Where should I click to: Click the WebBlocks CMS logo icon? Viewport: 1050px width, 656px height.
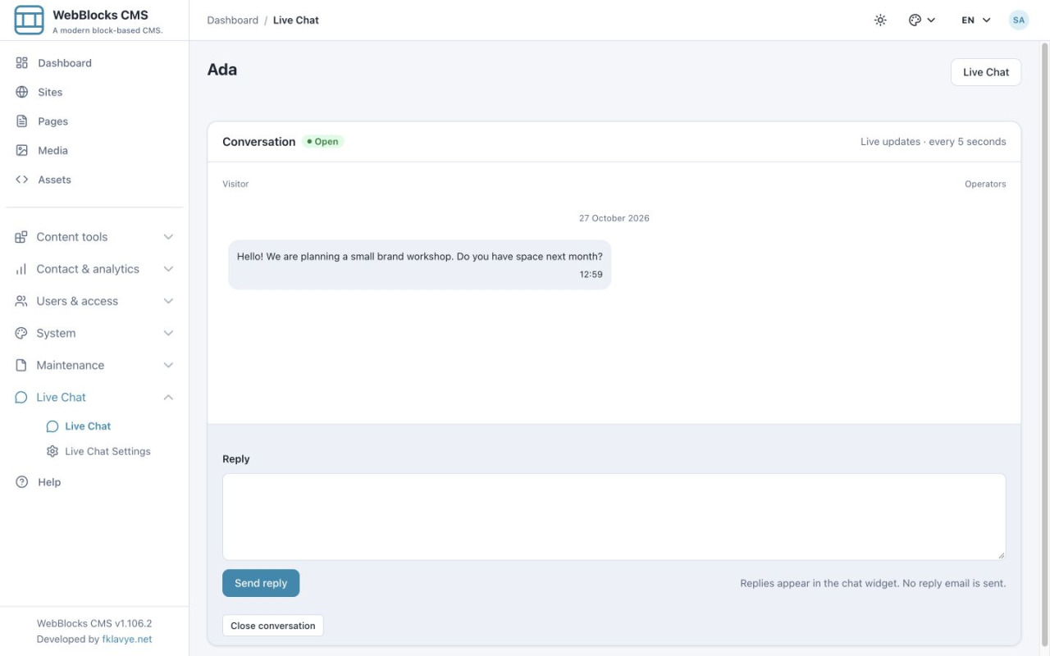[29, 20]
